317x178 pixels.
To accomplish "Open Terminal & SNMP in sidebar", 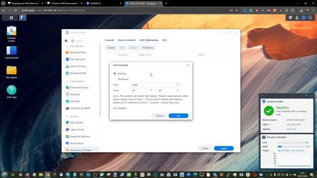I will tap(80, 108).
